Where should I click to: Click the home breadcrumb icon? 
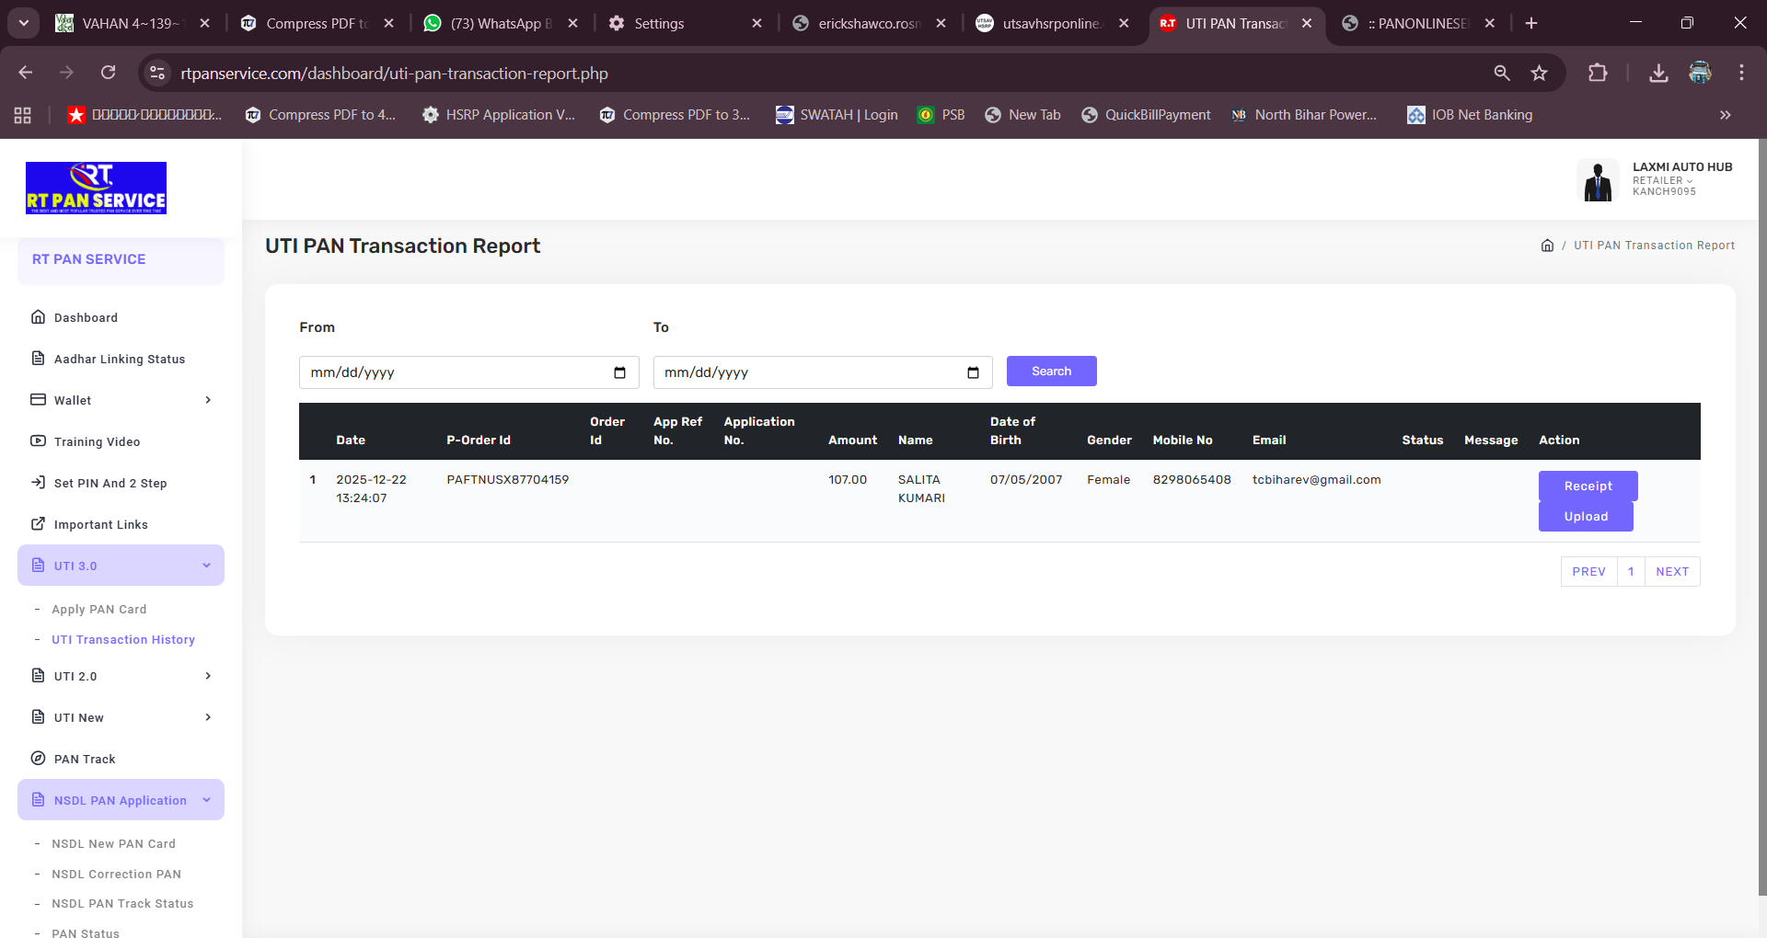pyautogui.click(x=1547, y=246)
